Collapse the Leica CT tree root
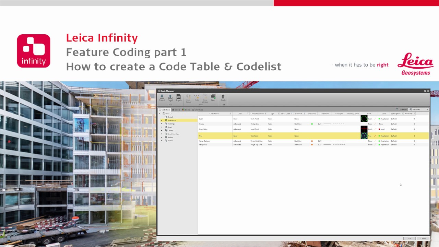This screenshot has height=247, width=439. point(159,114)
